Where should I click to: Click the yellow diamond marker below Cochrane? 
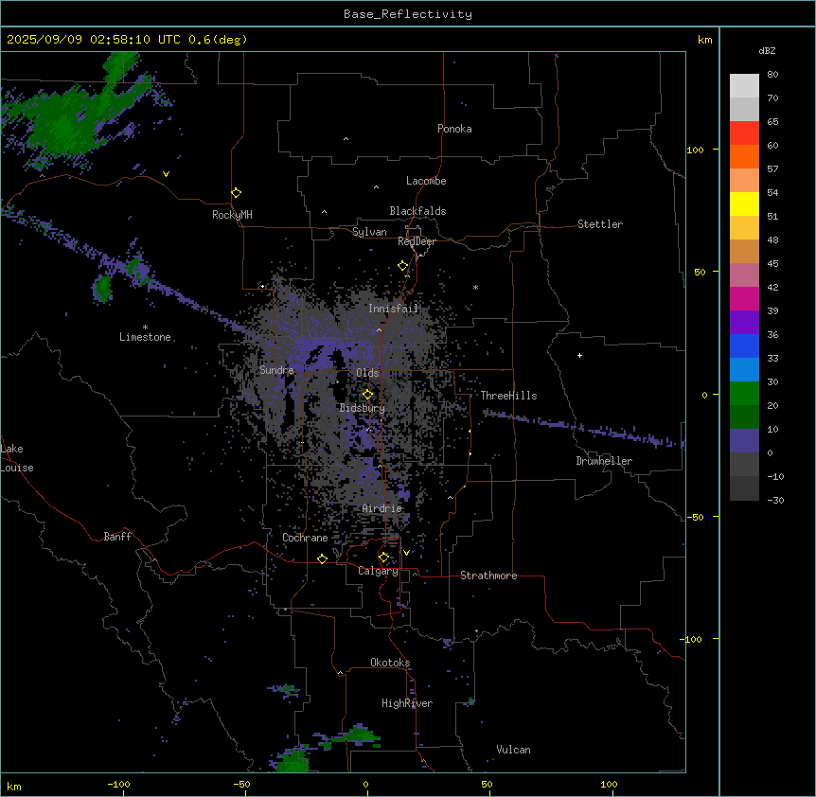(x=322, y=558)
